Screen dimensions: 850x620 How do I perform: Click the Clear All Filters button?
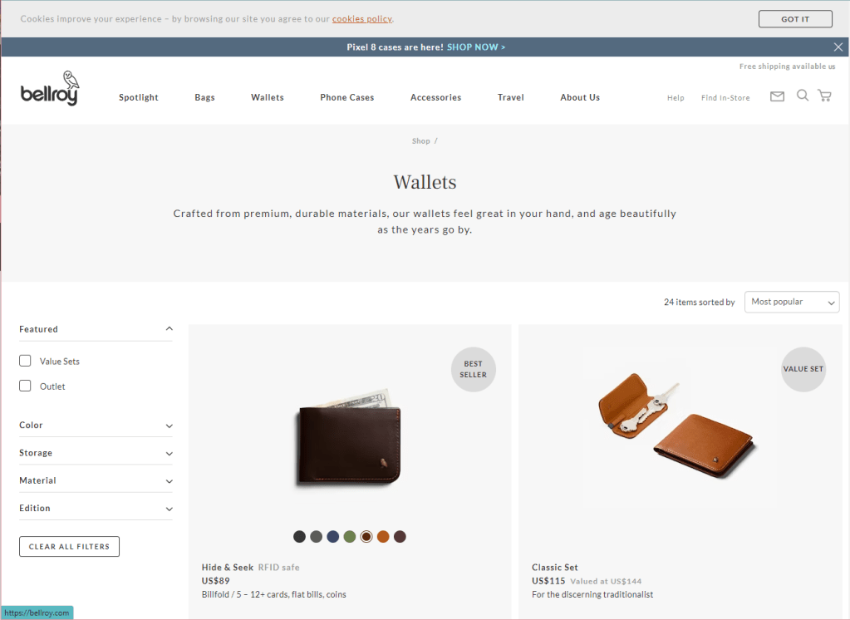click(x=70, y=547)
